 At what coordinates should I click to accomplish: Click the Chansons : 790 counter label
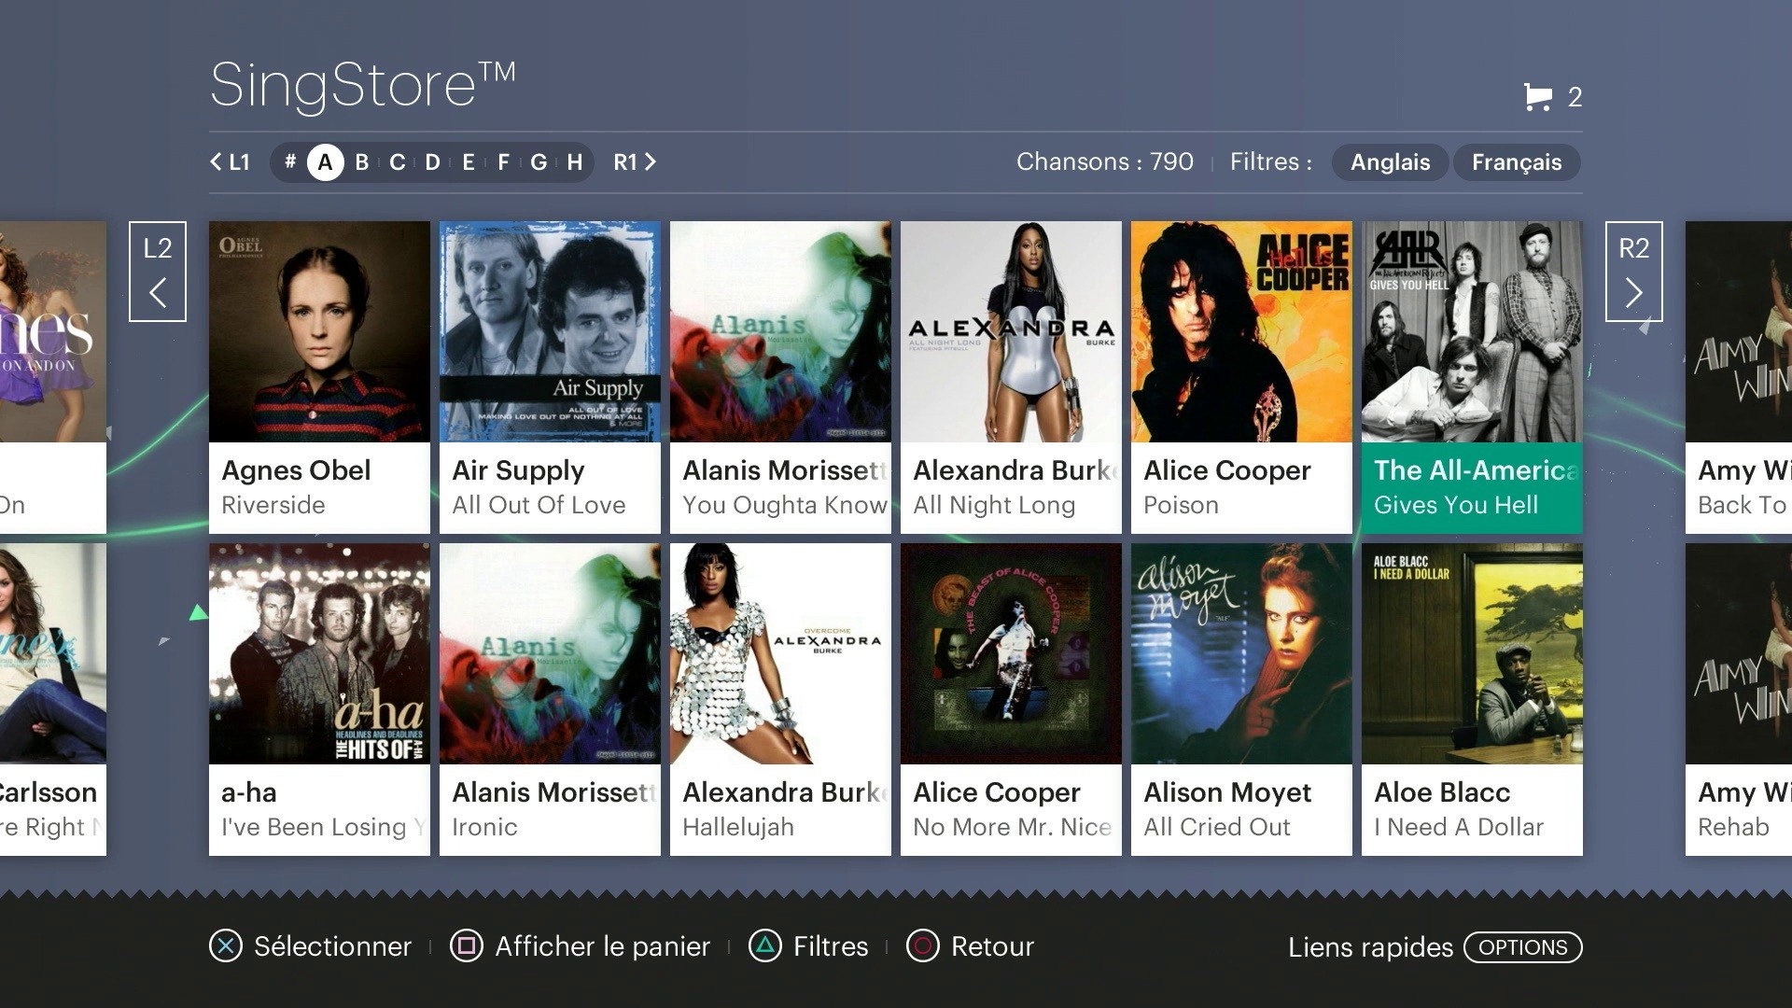[1104, 161]
